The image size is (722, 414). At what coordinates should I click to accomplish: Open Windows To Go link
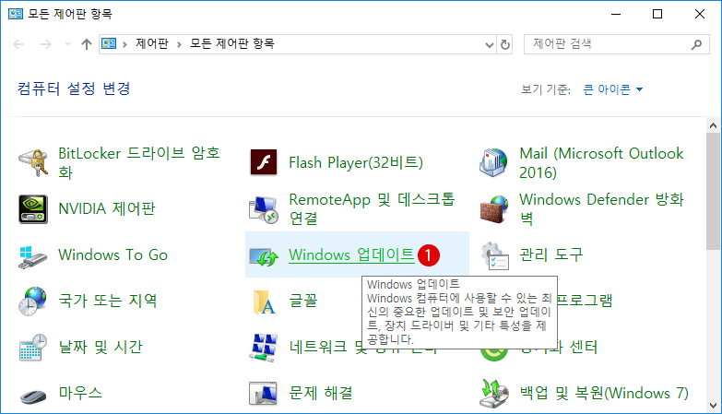pyautogui.click(x=112, y=254)
